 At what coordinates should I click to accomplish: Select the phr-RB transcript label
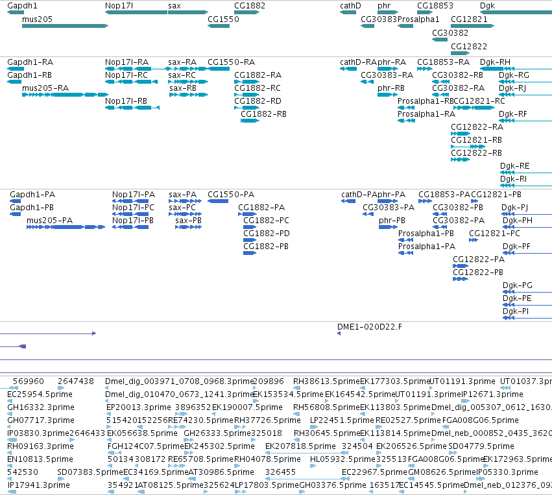pos(391,88)
